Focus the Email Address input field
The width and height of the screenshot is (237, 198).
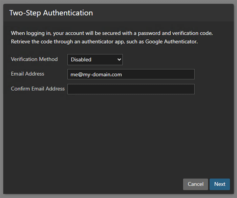(131, 74)
